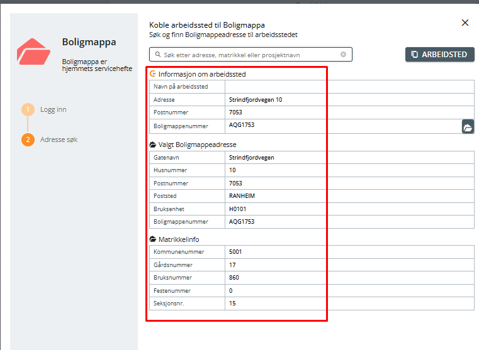
Task: Close the Boligmappa dialog with X
Action: pyautogui.click(x=465, y=23)
